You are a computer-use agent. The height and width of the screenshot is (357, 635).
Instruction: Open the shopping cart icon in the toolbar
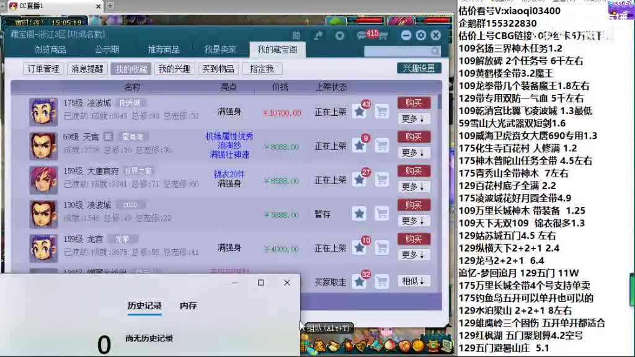pyautogui.click(x=384, y=36)
